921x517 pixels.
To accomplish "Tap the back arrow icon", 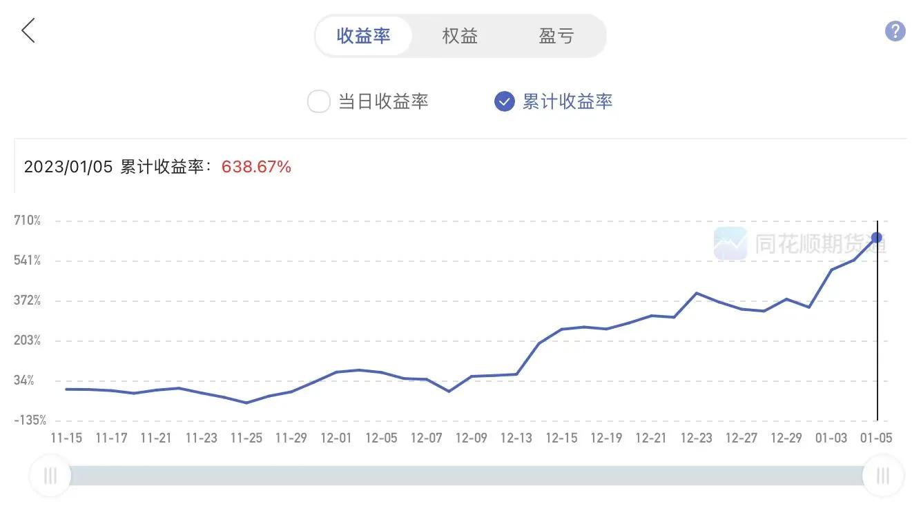I will 28,31.
